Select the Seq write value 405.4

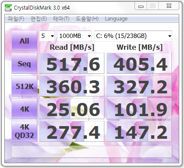(x=139, y=63)
